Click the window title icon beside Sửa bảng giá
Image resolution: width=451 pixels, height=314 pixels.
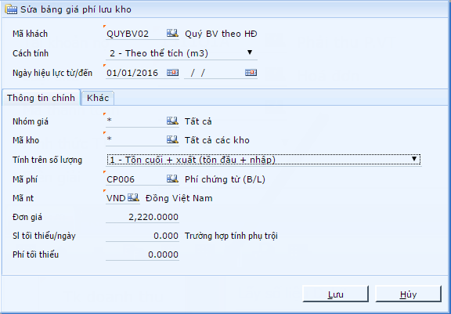click(x=11, y=9)
